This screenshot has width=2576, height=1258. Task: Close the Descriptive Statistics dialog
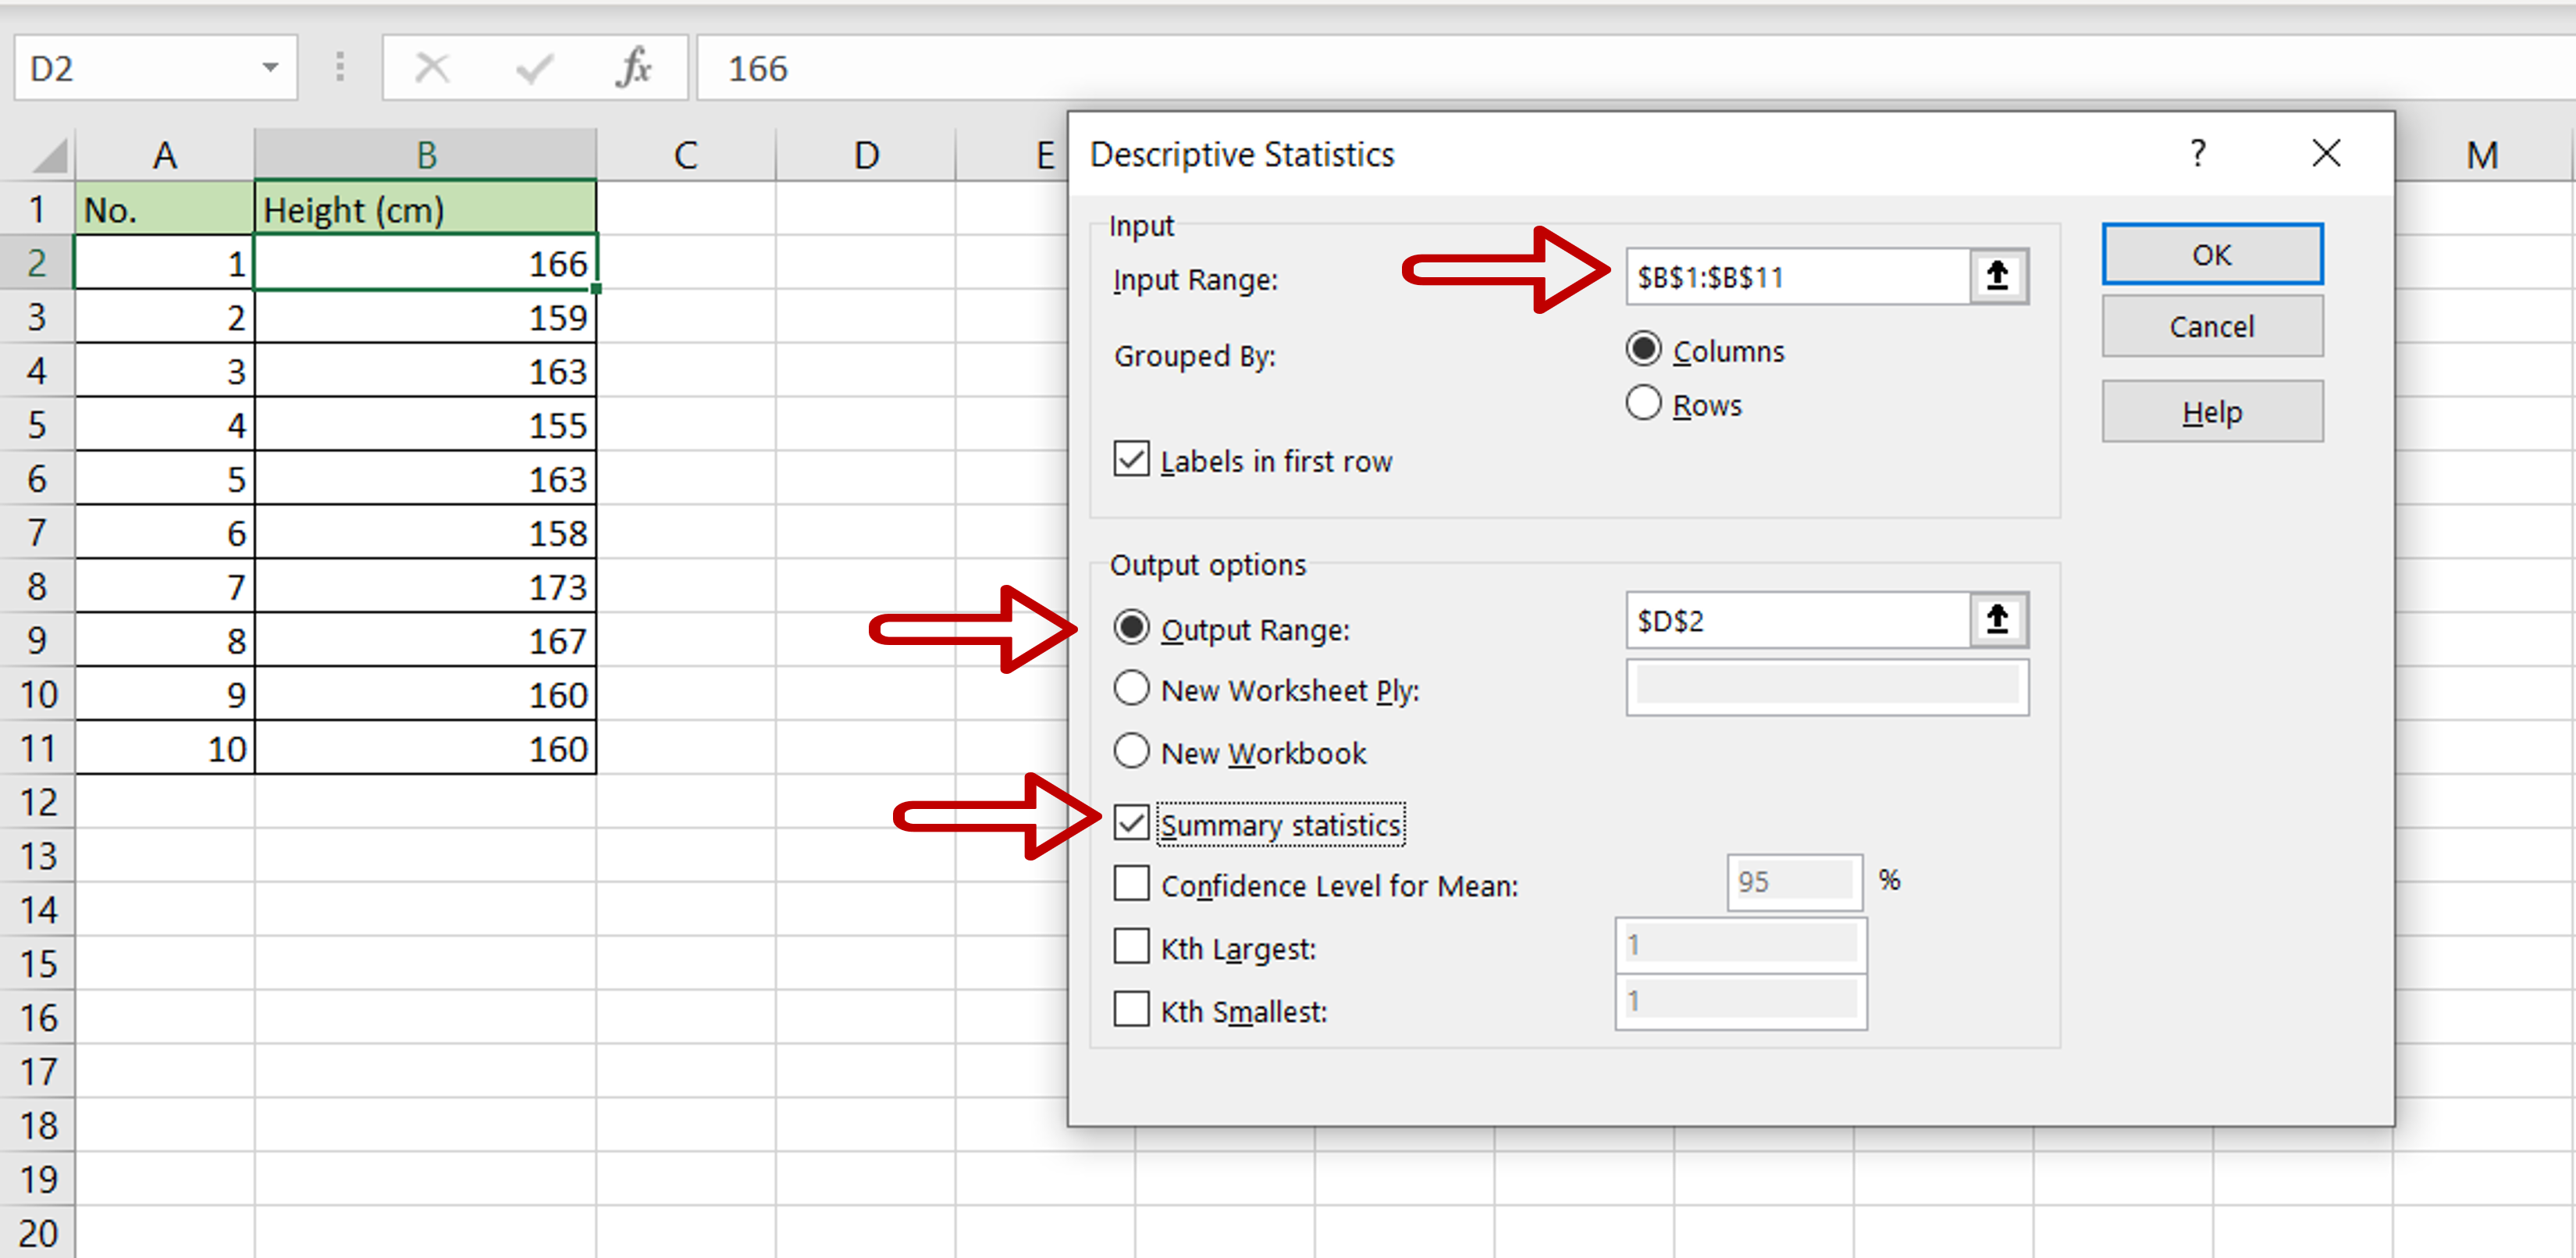[2326, 154]
